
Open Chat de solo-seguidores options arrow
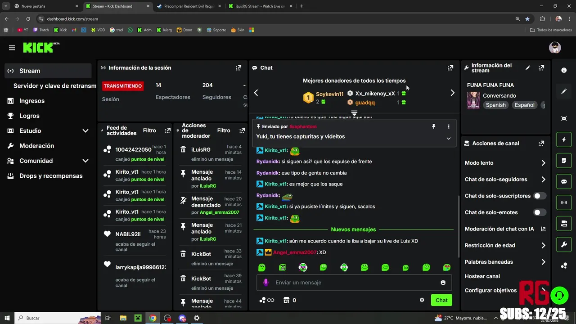point(543,180)
